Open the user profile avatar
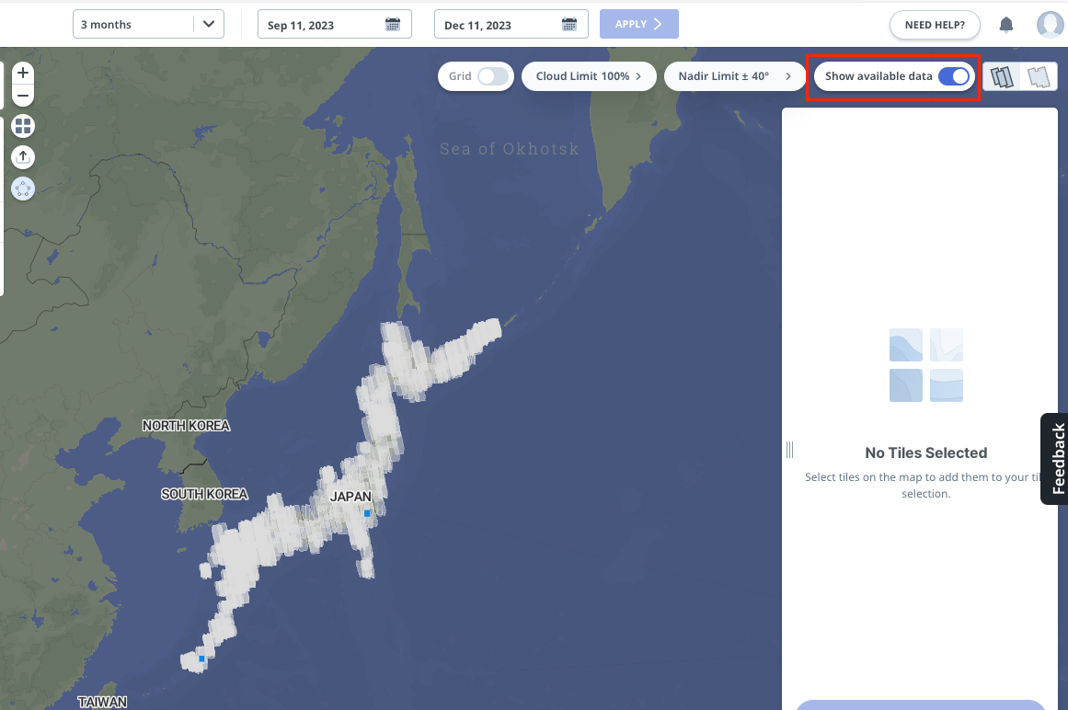 [1050, 25]
